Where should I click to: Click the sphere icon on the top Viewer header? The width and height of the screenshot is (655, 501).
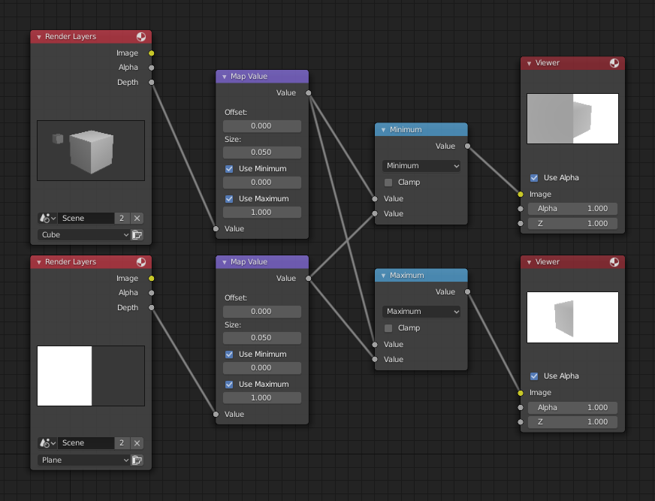point(615,63)
